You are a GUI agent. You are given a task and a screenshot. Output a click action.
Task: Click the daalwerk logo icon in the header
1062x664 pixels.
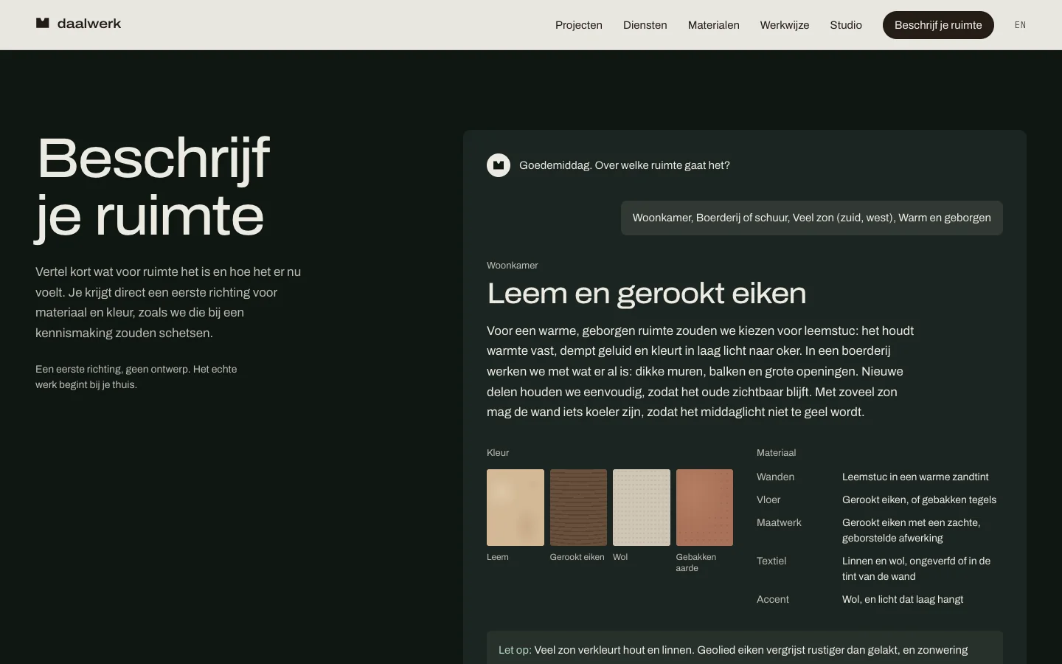point(43,24)
